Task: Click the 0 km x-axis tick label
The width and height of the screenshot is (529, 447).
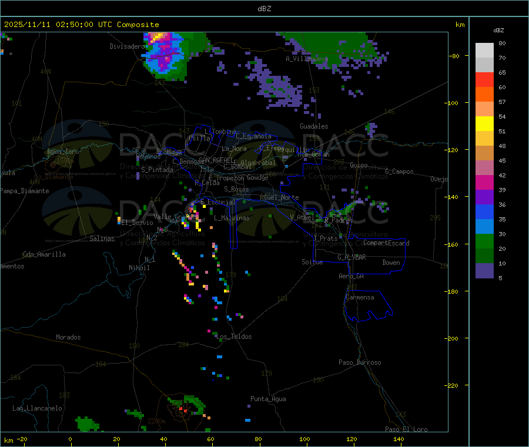Action: [70, 439]
